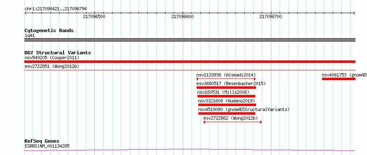
Task: Select the thin red esv2722851 line
Action: pos(190,70)
